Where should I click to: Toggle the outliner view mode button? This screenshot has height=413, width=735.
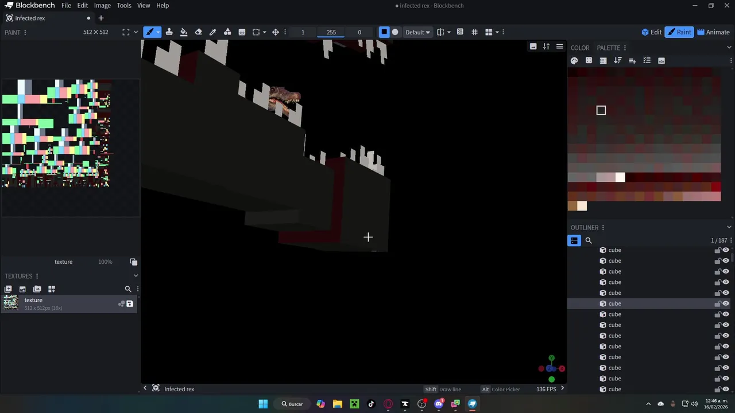574,240
